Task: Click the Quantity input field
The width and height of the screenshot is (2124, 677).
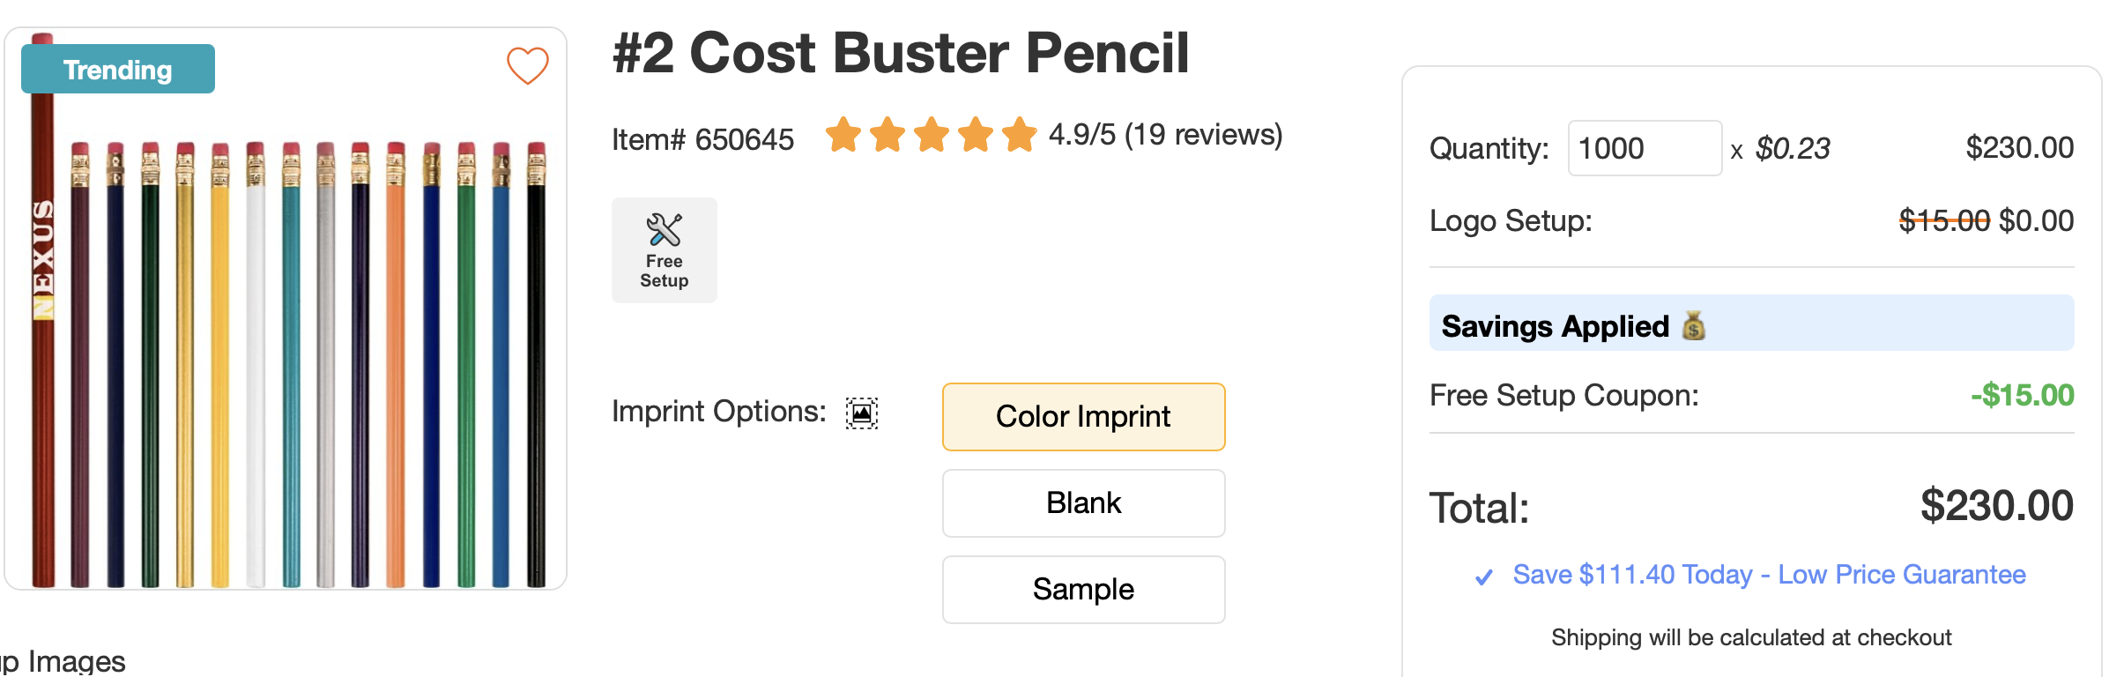Action: point(1644,148)
